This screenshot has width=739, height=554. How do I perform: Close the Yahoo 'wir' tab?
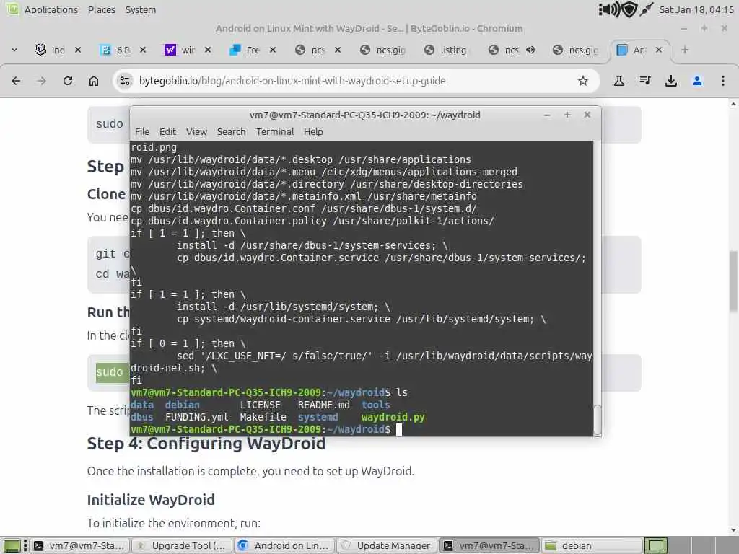[x=208, y=50]
